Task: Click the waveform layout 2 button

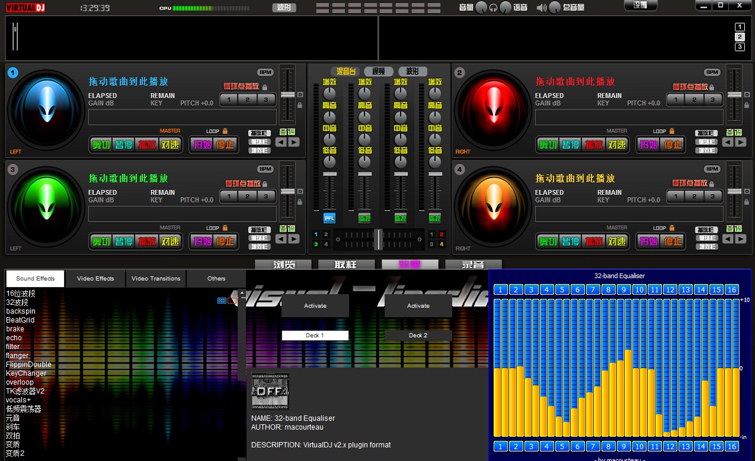Action: click(x=740, y=37)
